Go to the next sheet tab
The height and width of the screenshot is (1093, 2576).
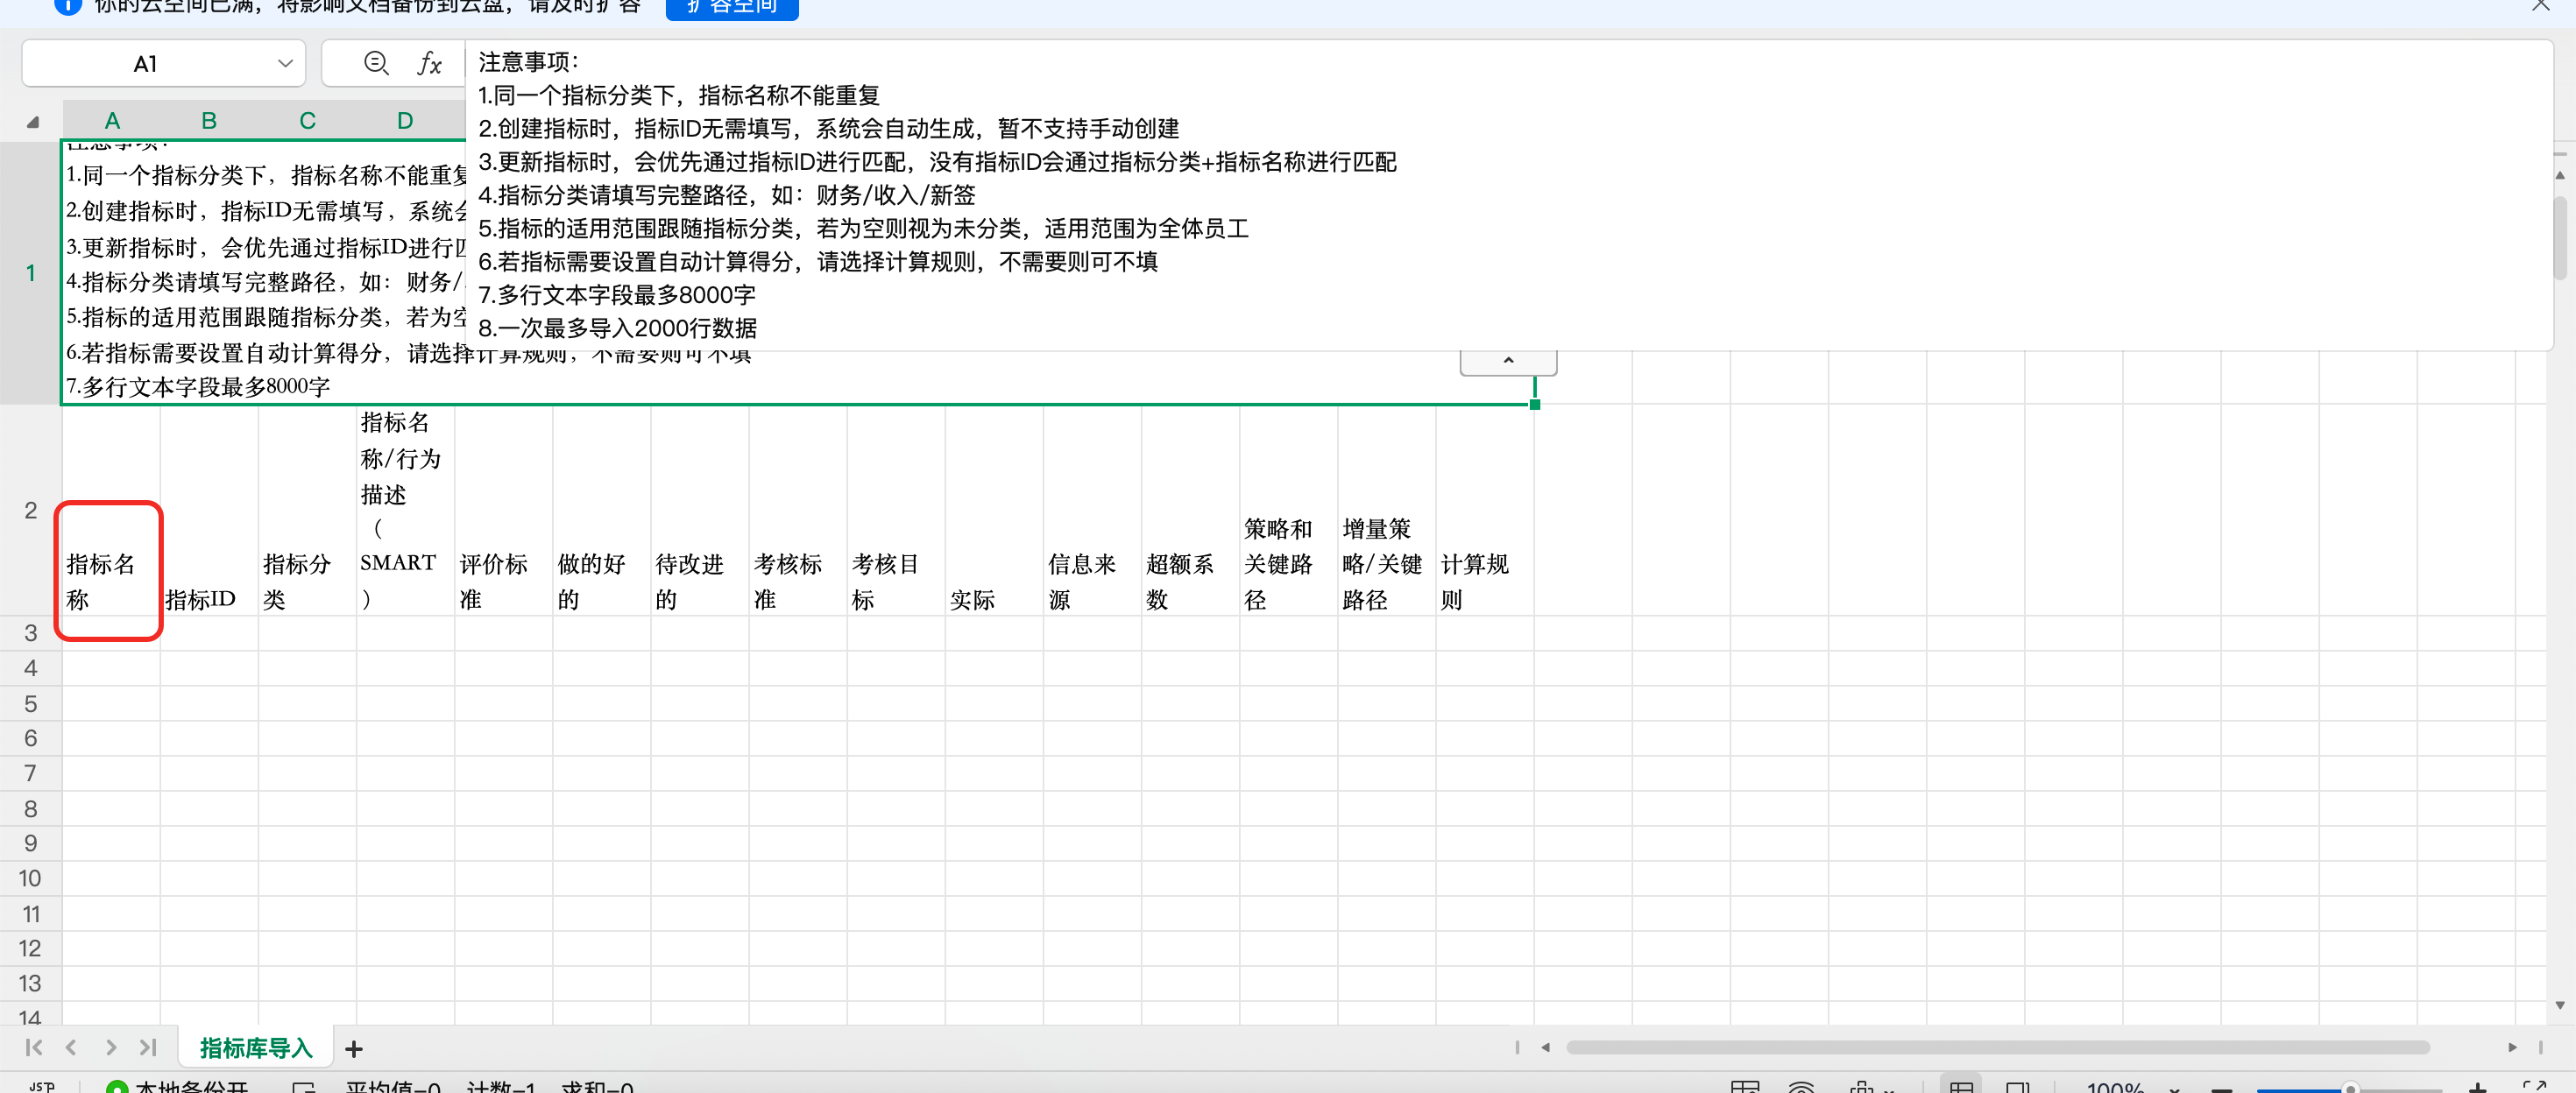click(110, 1047)
